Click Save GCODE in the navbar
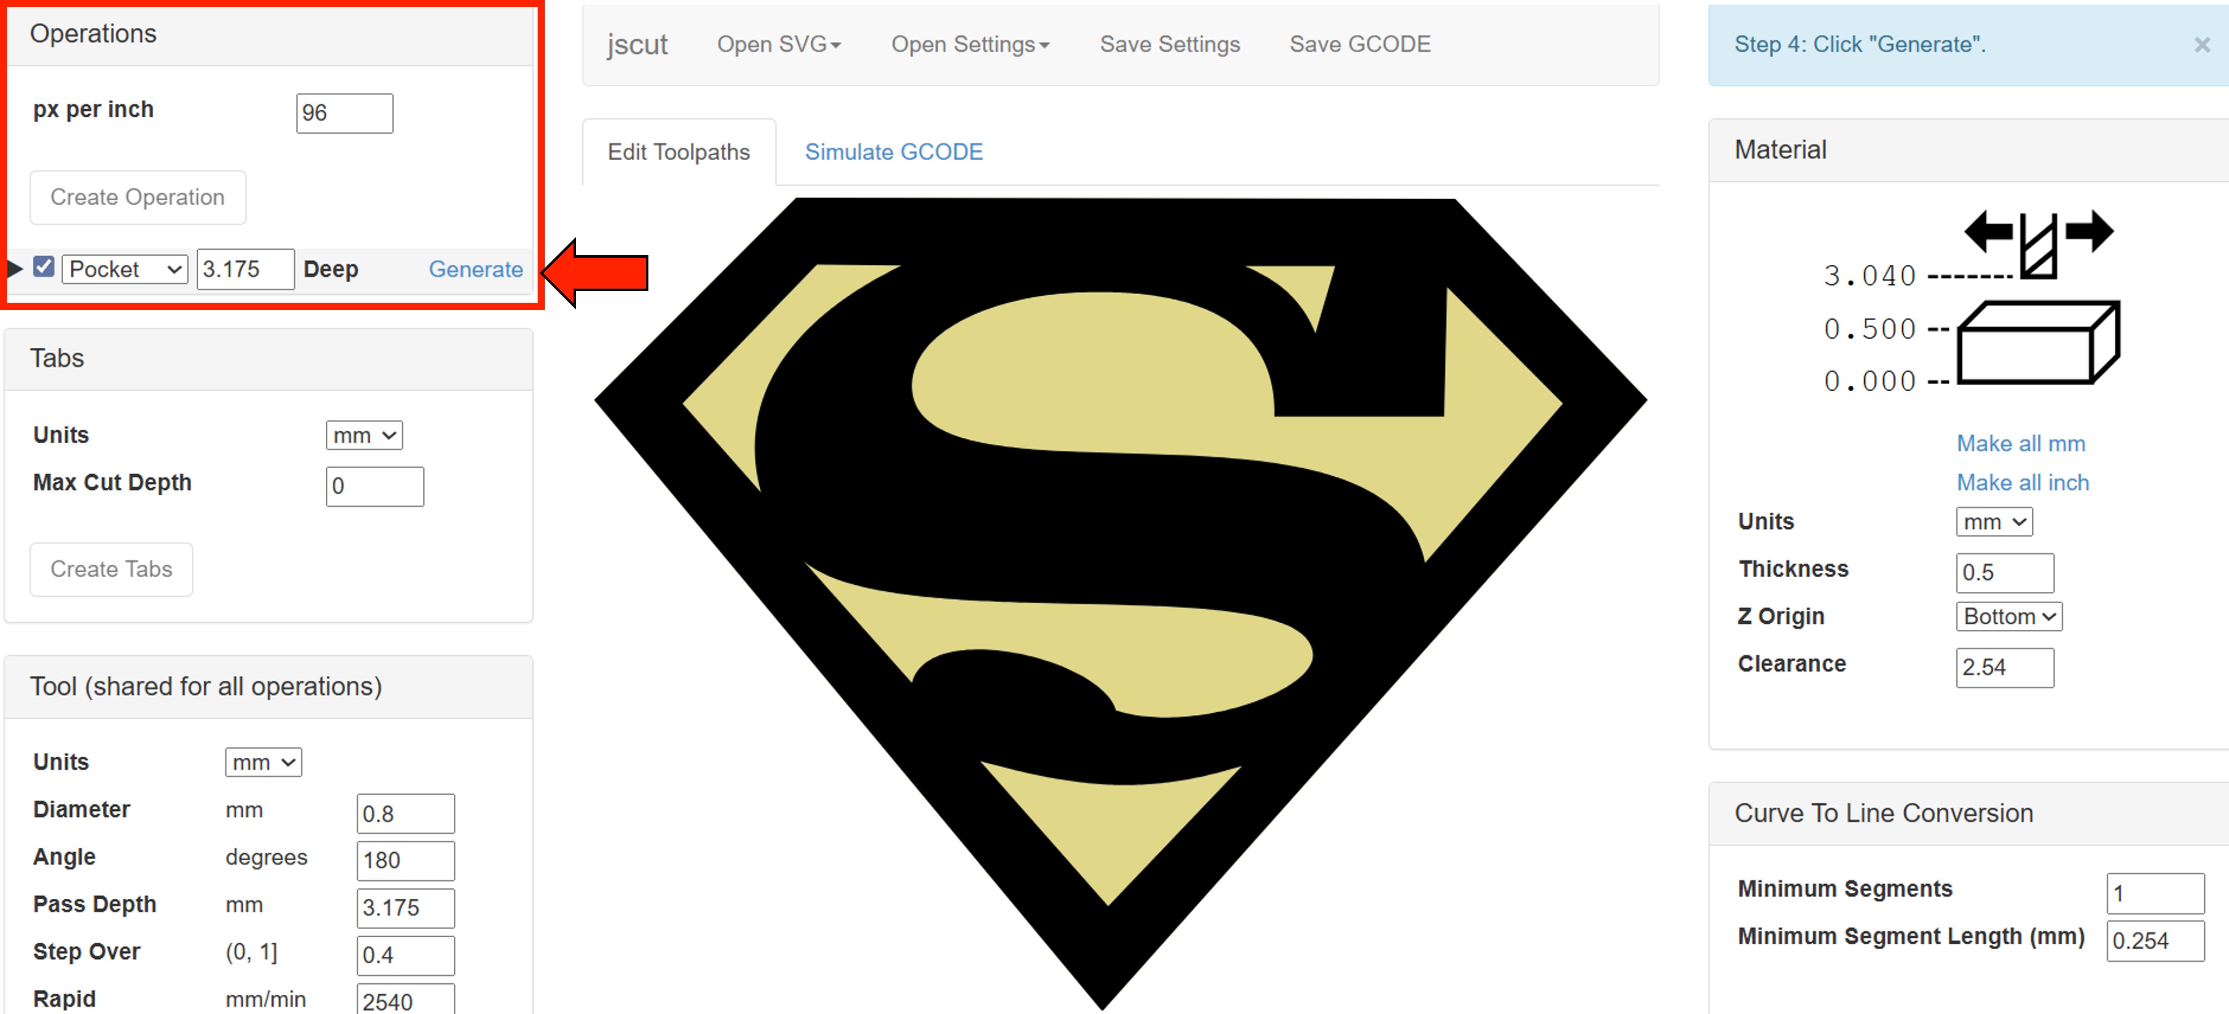The image size is (2229, 1014). click(1360, 45)
